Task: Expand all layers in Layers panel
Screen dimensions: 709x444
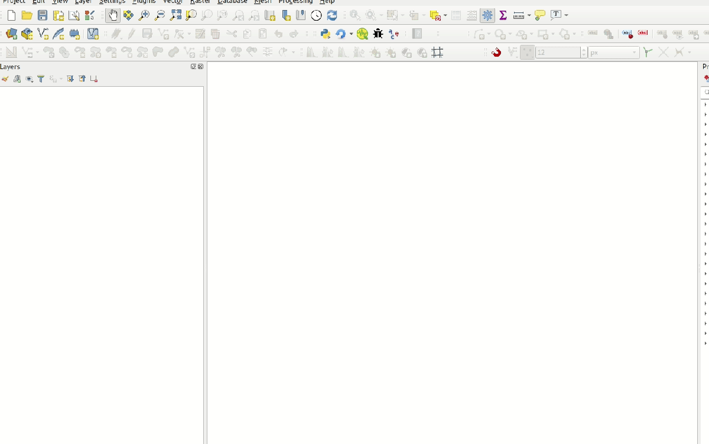Action: [x=70, y=79]
